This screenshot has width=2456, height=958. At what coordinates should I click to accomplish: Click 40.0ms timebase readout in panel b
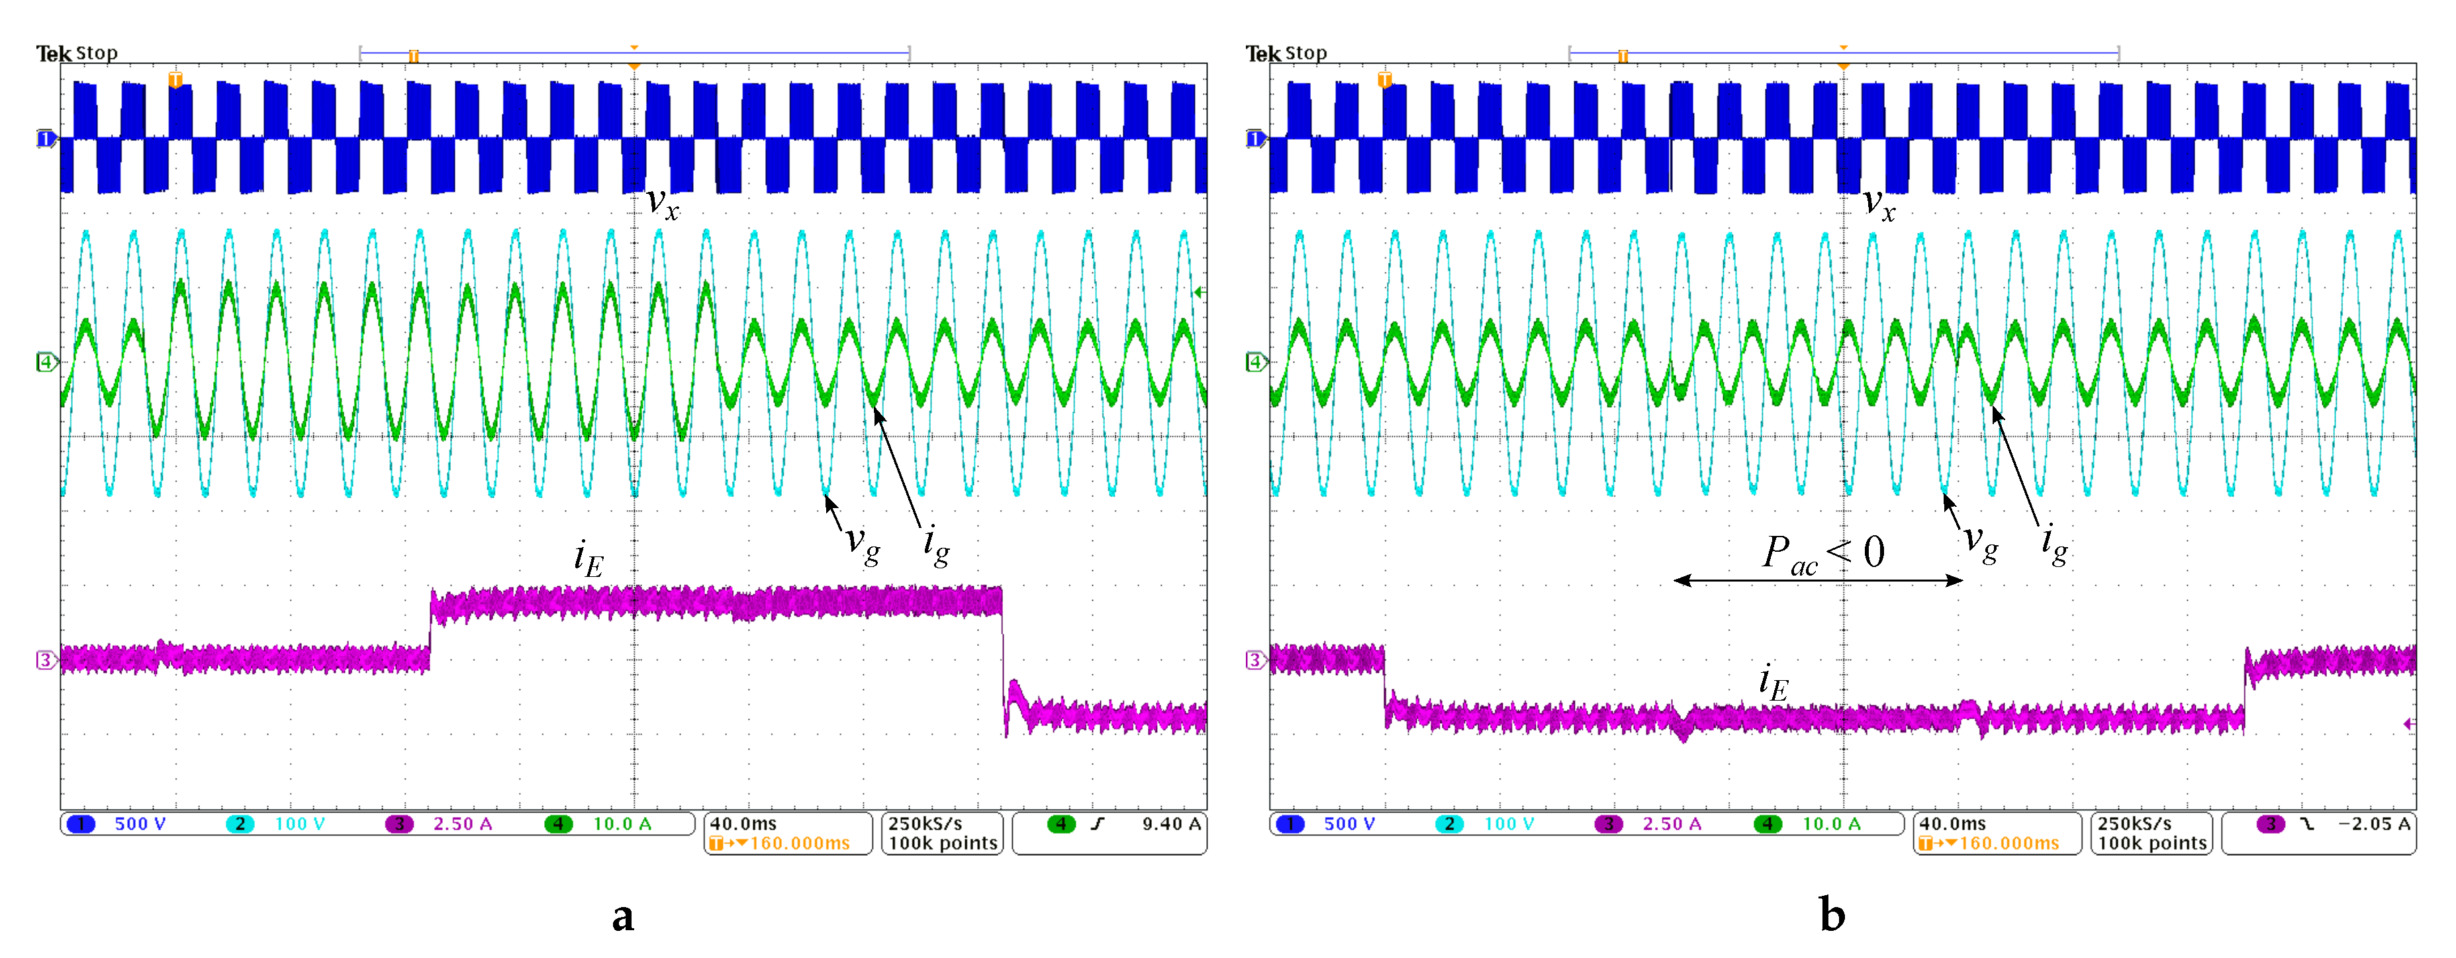(1953, 824)
